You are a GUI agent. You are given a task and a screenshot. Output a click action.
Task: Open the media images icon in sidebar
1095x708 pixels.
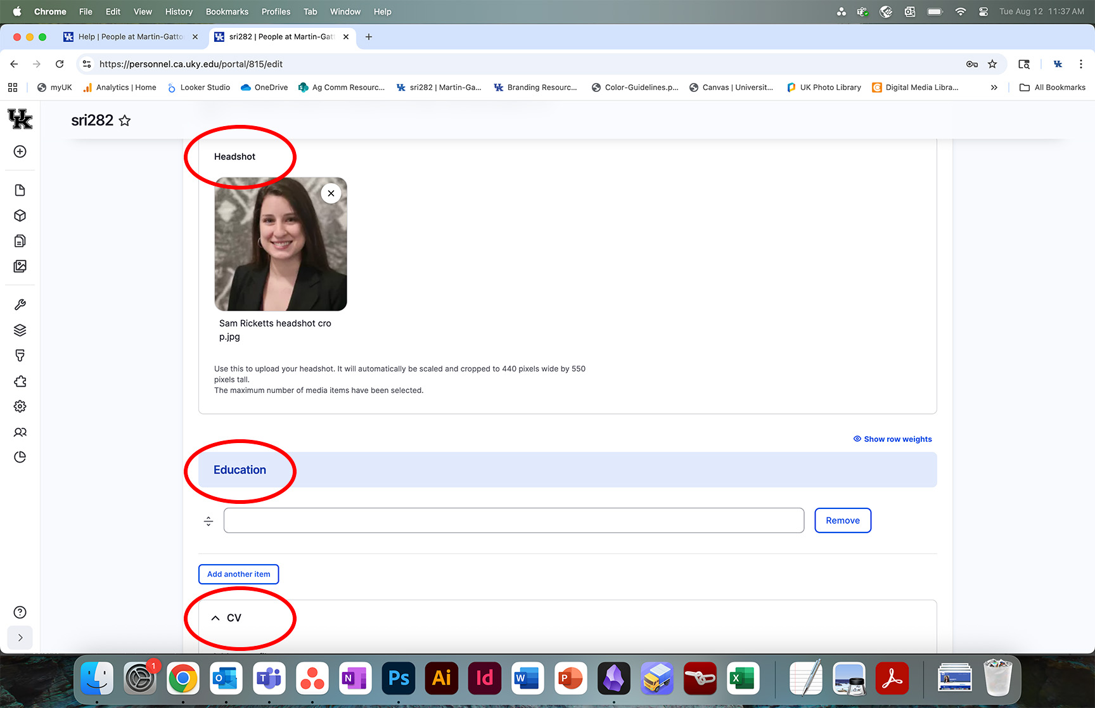point(20,266)
